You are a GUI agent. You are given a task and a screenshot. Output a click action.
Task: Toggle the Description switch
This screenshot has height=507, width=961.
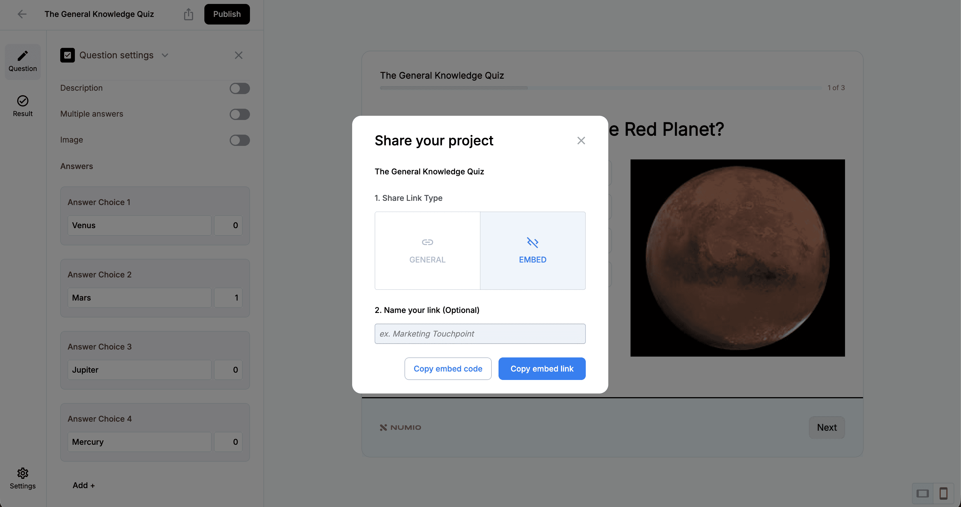[x=240, y=88]
